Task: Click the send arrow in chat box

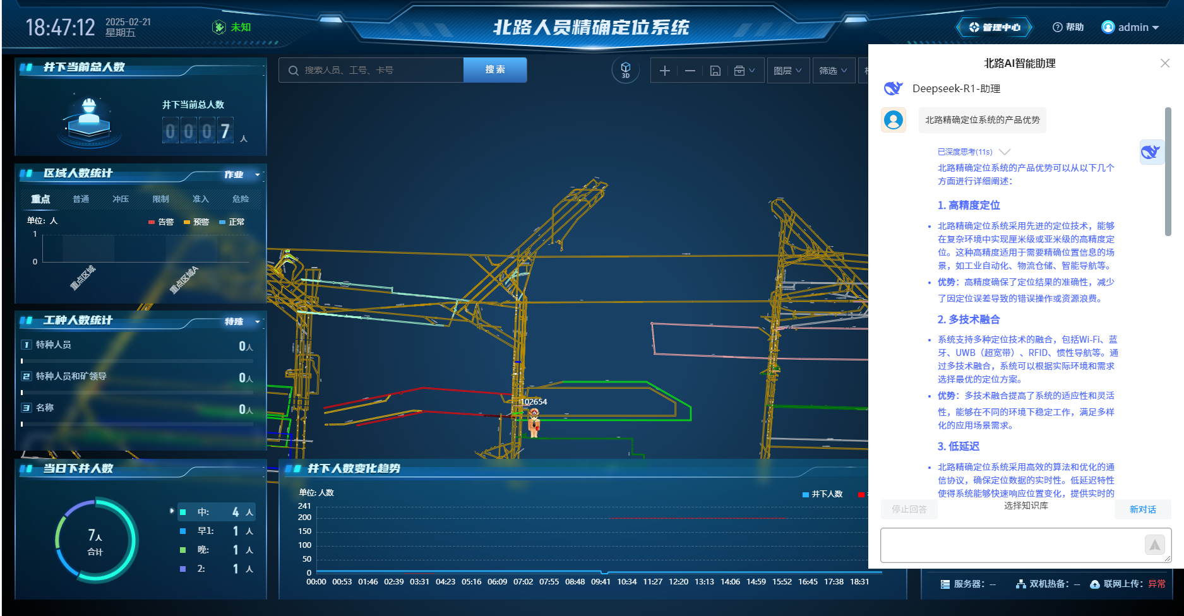Action: (x=1154, y=545)
